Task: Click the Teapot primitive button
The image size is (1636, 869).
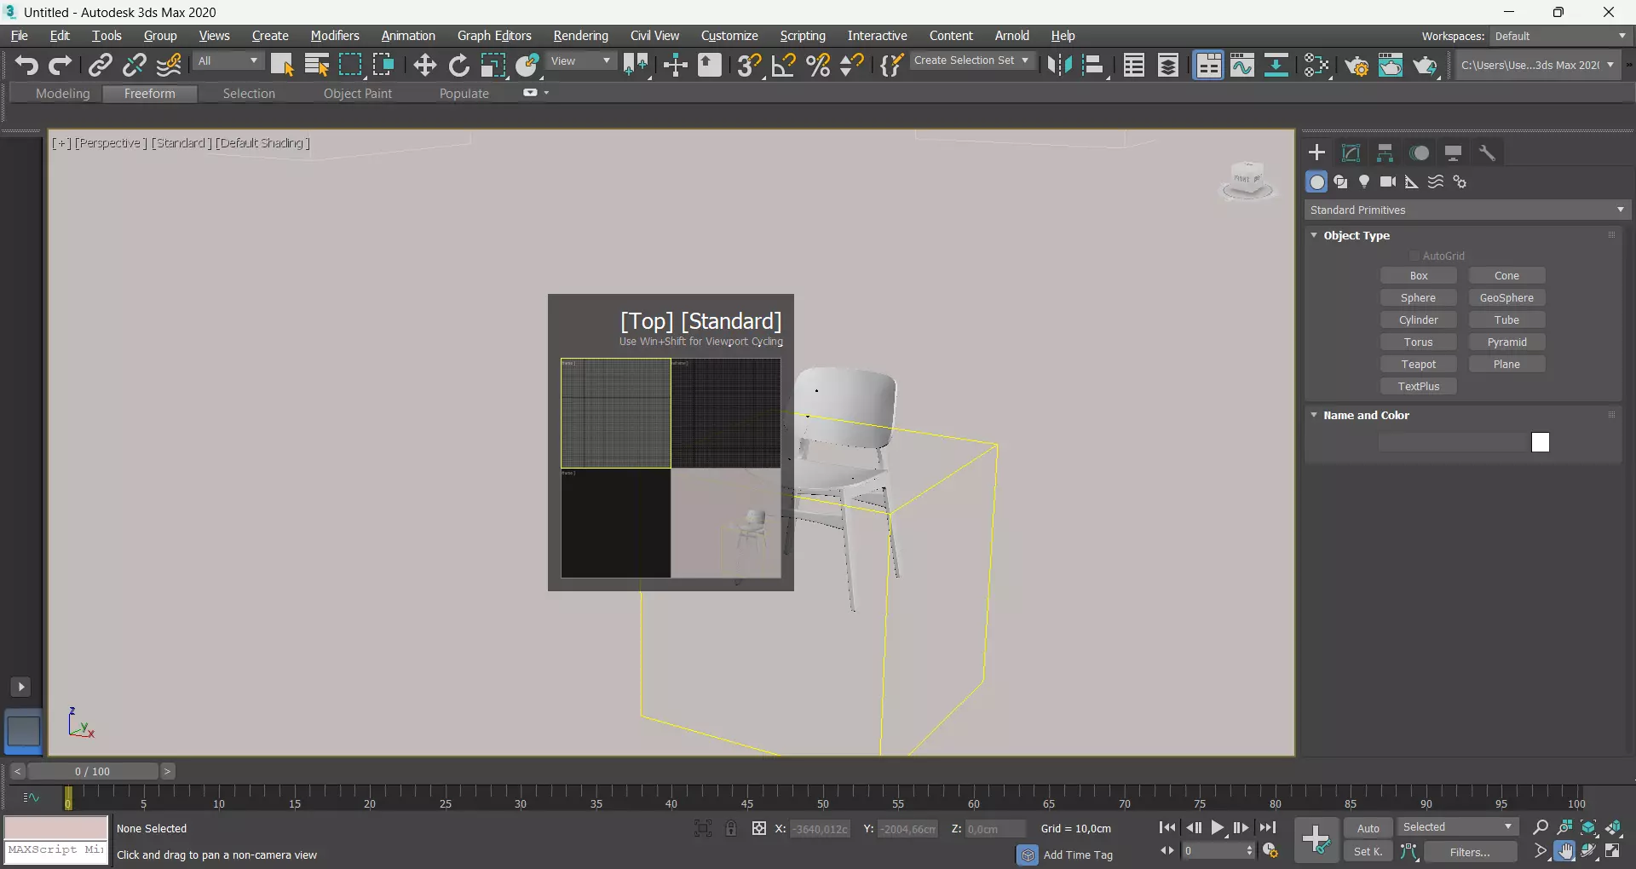Action: [x=1418, y=364]
